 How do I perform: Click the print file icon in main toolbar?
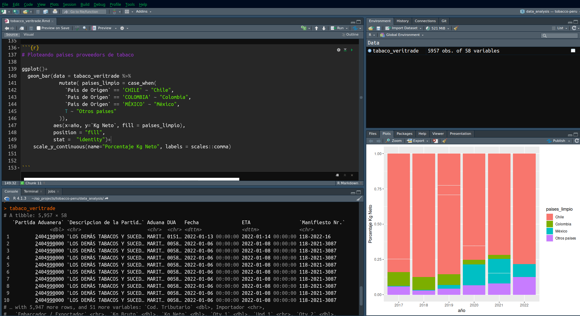point(55,12)
